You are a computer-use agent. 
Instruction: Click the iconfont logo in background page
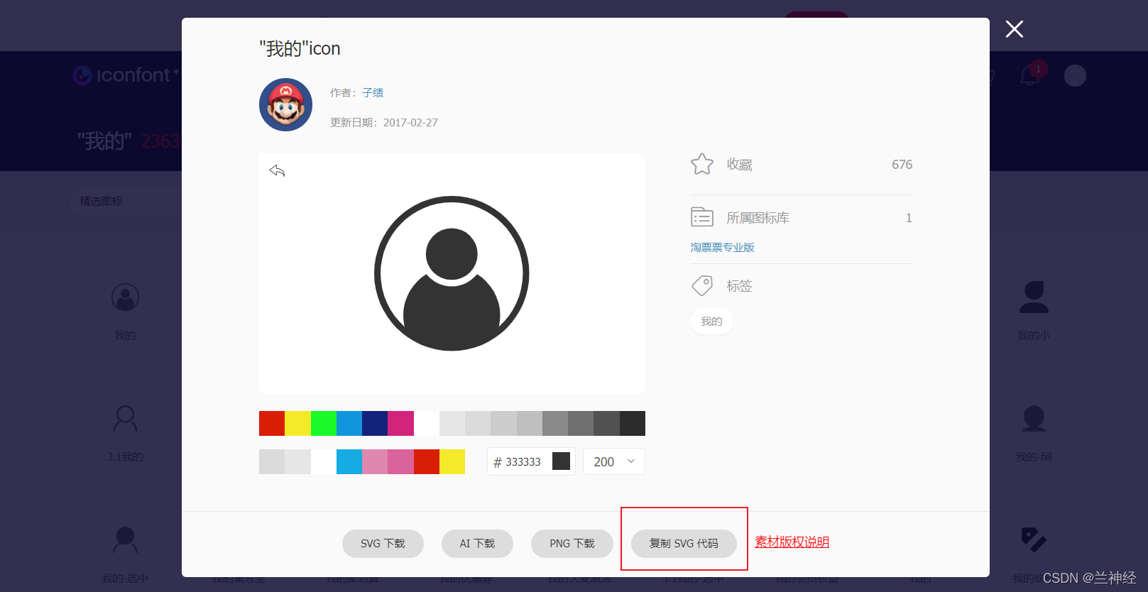point(125,75)
